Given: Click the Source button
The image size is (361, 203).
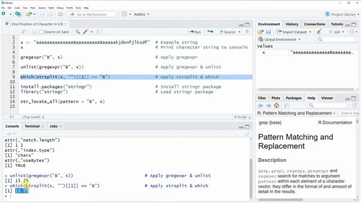Looking at the screenshot, I should [x=227, y=32].
